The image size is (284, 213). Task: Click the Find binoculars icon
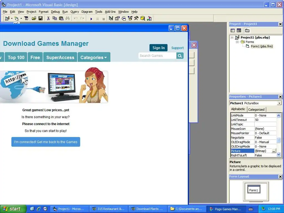pyautogui.click(x=68, y=18)
